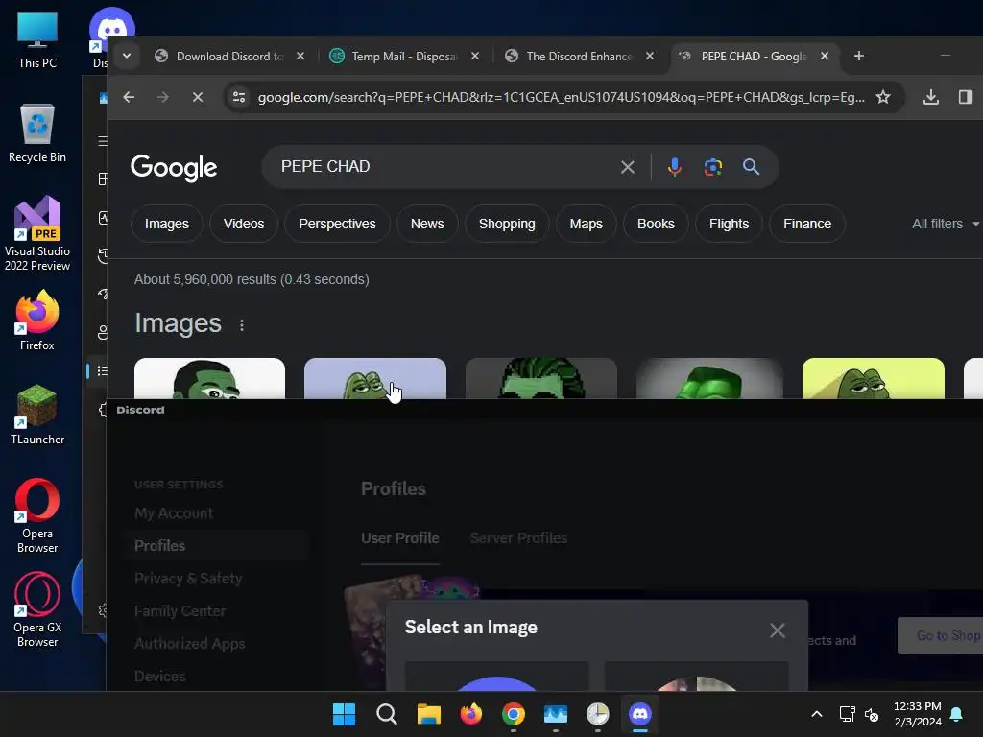Select the Maps search filter

pyautogui.click(x=587, y=224)
